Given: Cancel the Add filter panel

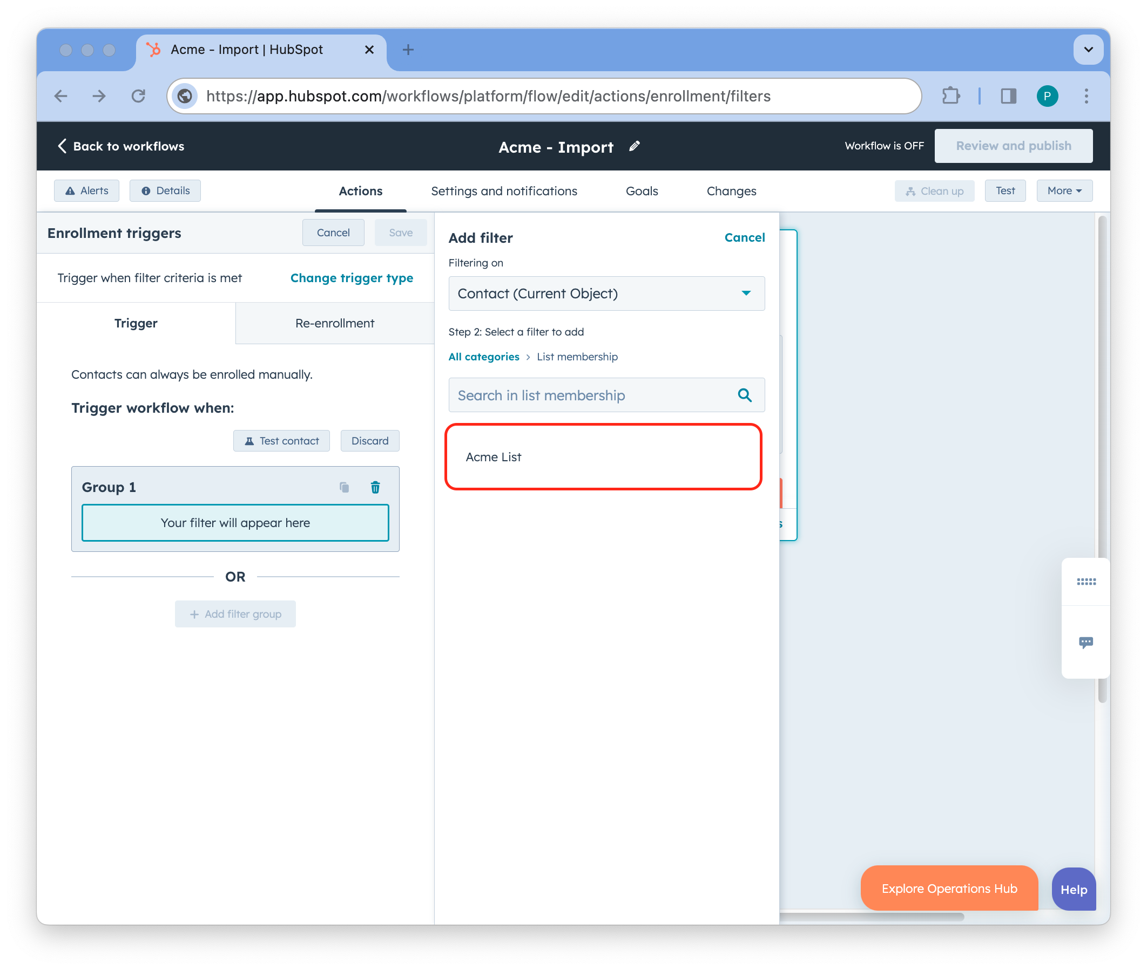Looking at the screenshot, I should [x=744, y=237].
